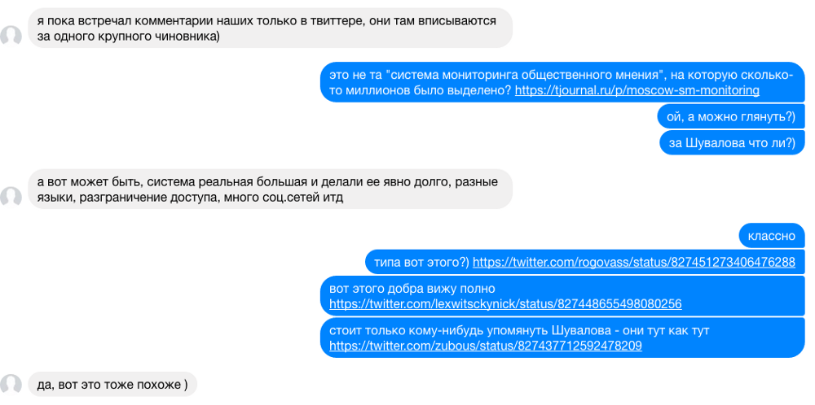
Task: Click the 'да, вот это тоже похоже )' message
Action: pos(112,384)
